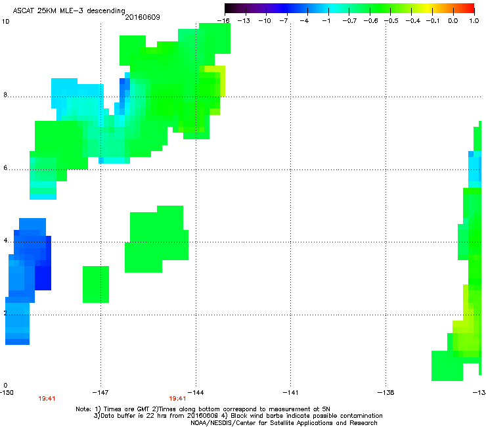Click the note line 'Times are GMT'

pos(203,409)
